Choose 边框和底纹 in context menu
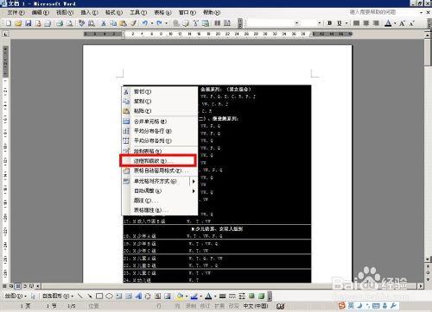432x312 pixels. 158,161
